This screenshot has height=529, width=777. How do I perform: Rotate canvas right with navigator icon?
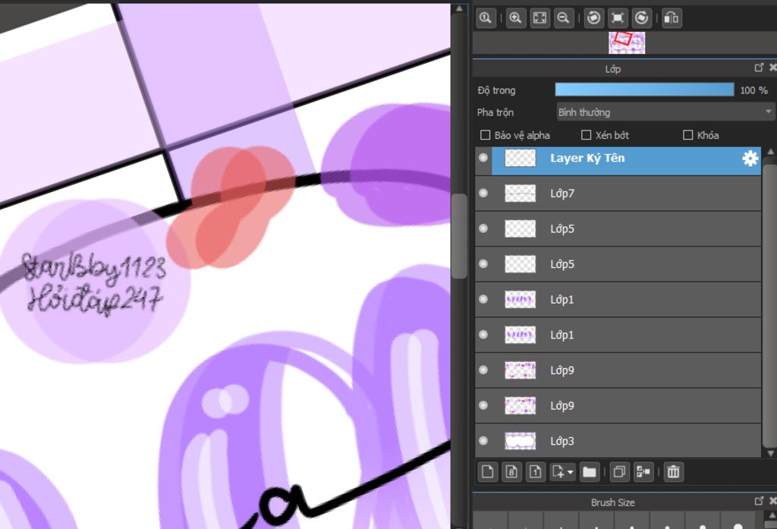[642, 18]
